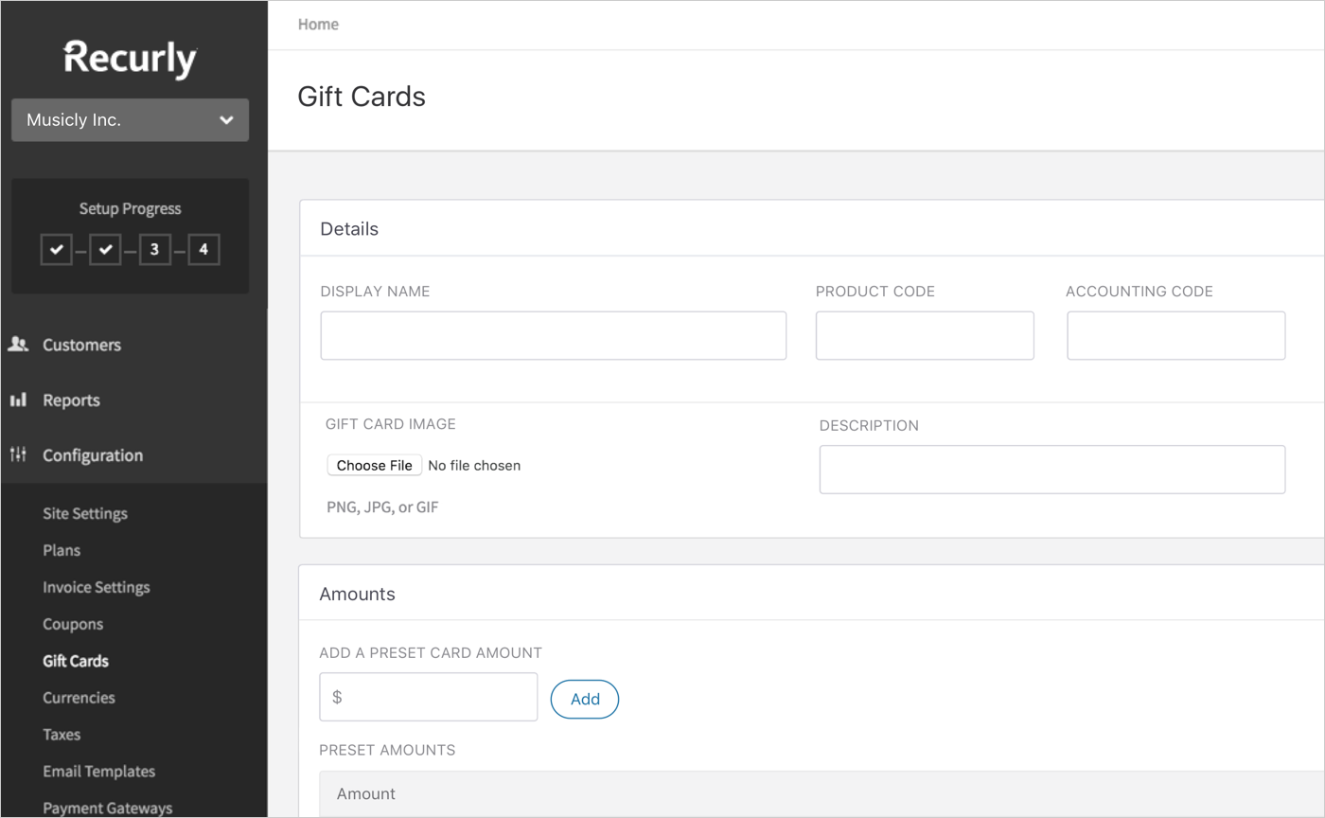Click the Configuration sliders icon

click(x=18, y=455)
